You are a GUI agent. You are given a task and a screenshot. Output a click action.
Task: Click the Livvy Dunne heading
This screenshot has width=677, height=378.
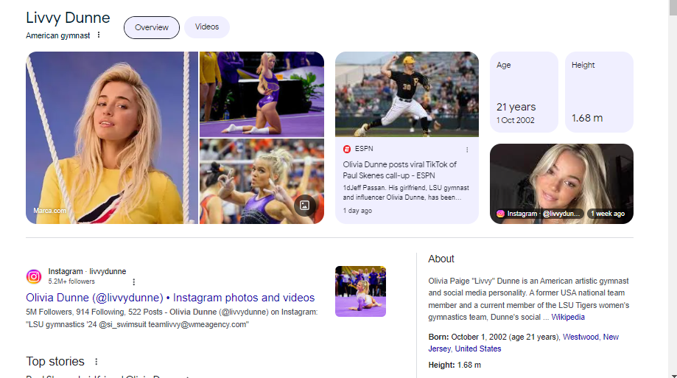pyautogui.click(x=68, y=18)
